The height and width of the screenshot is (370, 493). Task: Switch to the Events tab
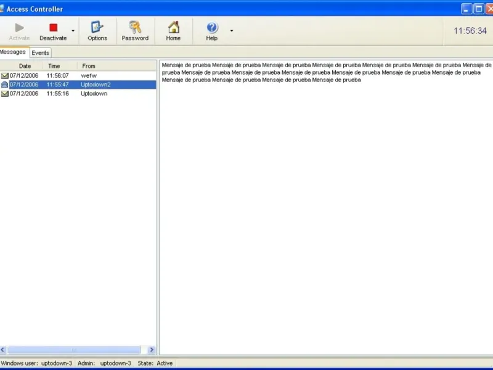click(x=40, y=53)
